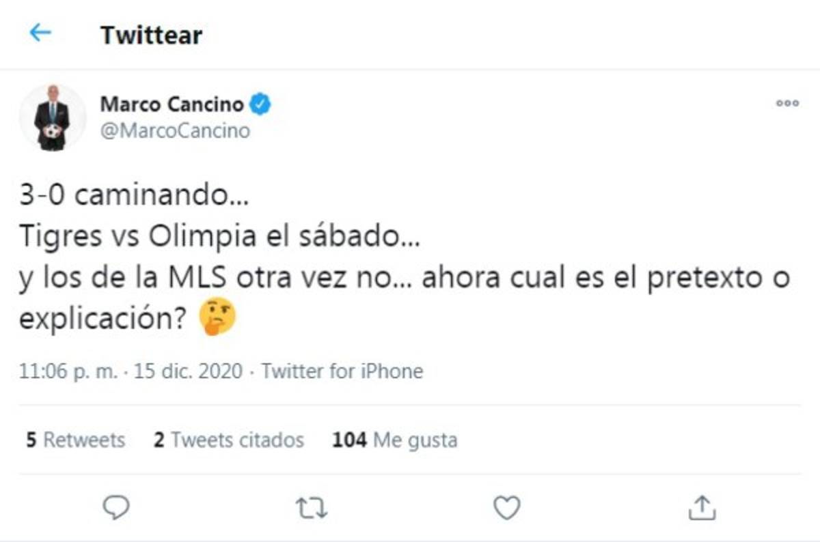Viewport: 820px width, 542px height.
Task: Click the Twittear header title
Action: tap(151, 34)
